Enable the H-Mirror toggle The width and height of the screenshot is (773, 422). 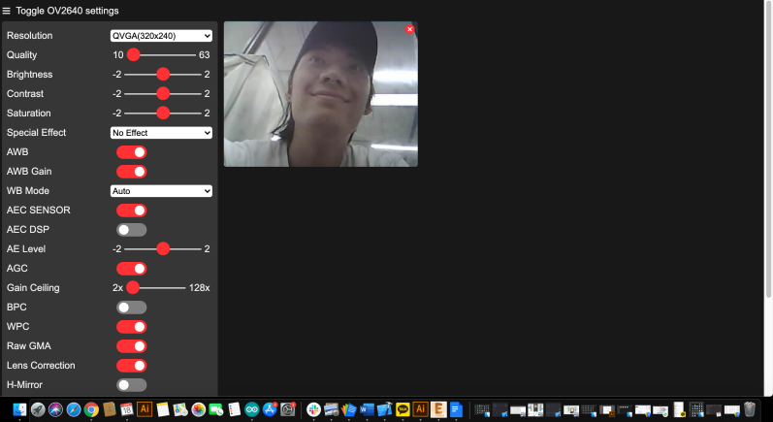[x=132, y=385]
